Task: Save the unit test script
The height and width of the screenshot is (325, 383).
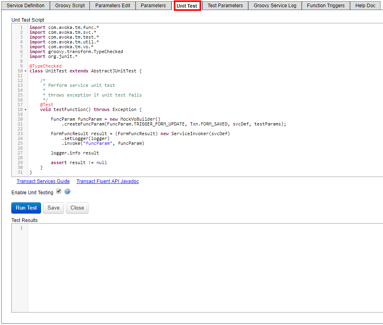Action: tap(53, 208)
